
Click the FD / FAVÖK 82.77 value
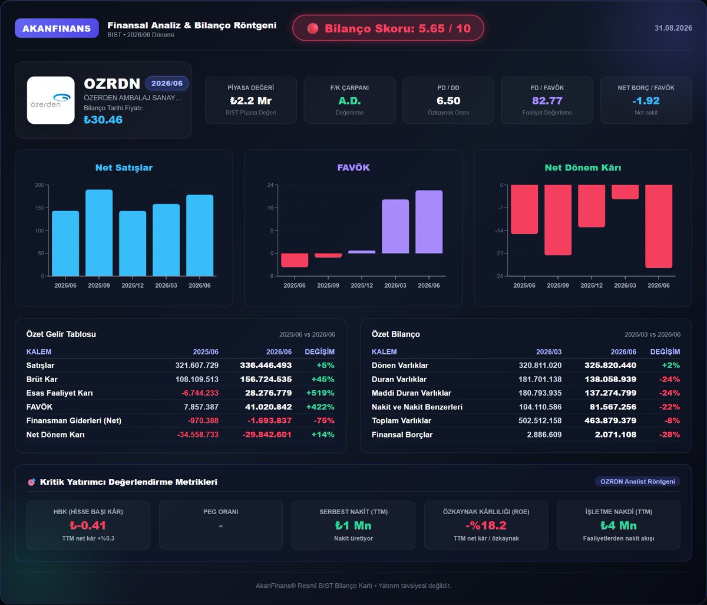(547, 101)
